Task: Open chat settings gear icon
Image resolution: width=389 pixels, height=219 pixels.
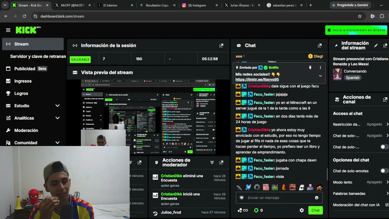Action: tap(301, 210)
